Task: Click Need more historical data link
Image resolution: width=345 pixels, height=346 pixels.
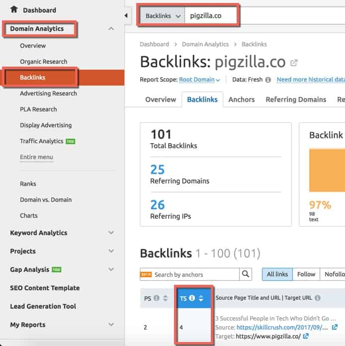Action: point(311,80)
